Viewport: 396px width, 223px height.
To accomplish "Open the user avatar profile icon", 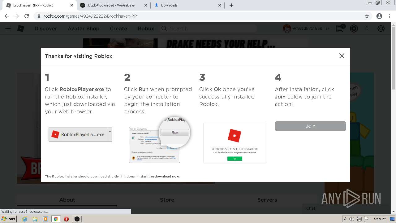I will click(287, 28).
